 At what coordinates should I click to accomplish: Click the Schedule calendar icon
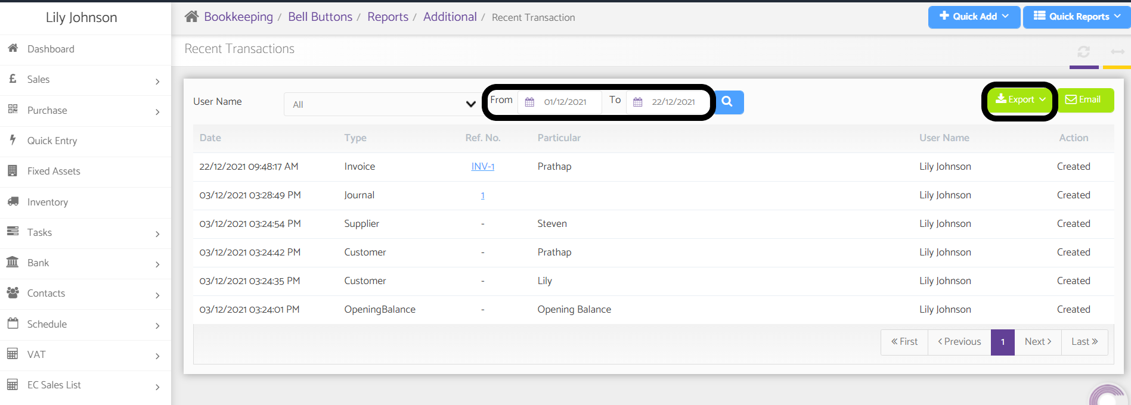pos(13,323)
